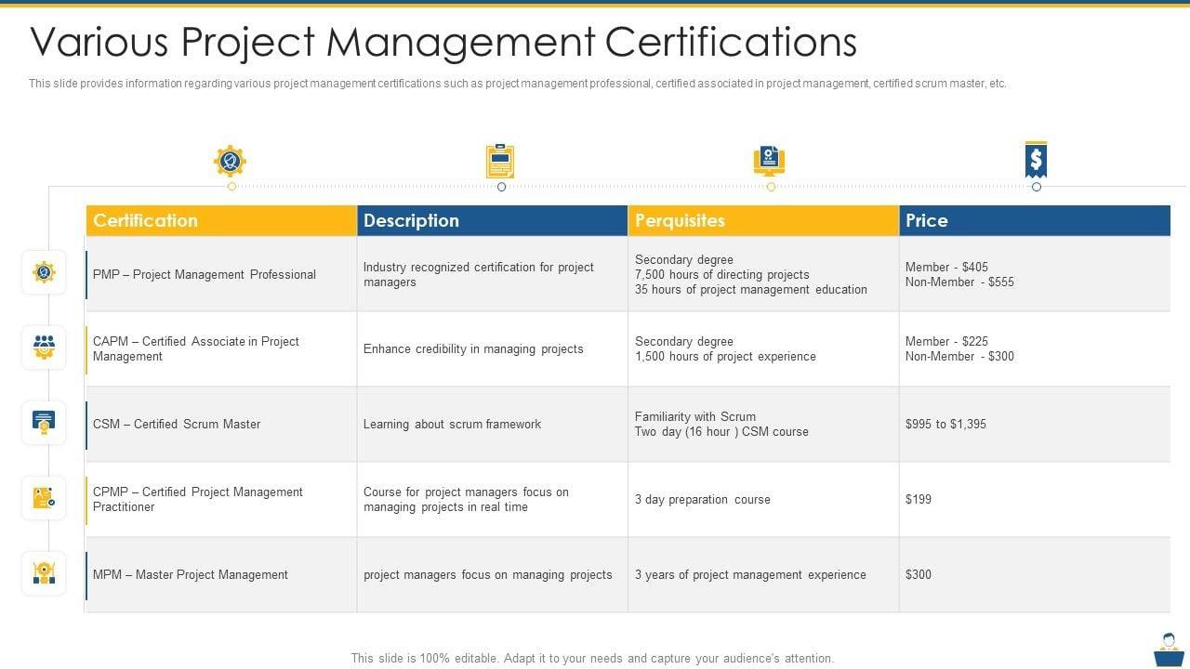
Task: Select the document icon beside the CPMP row
Action: (x=44, y=498)
